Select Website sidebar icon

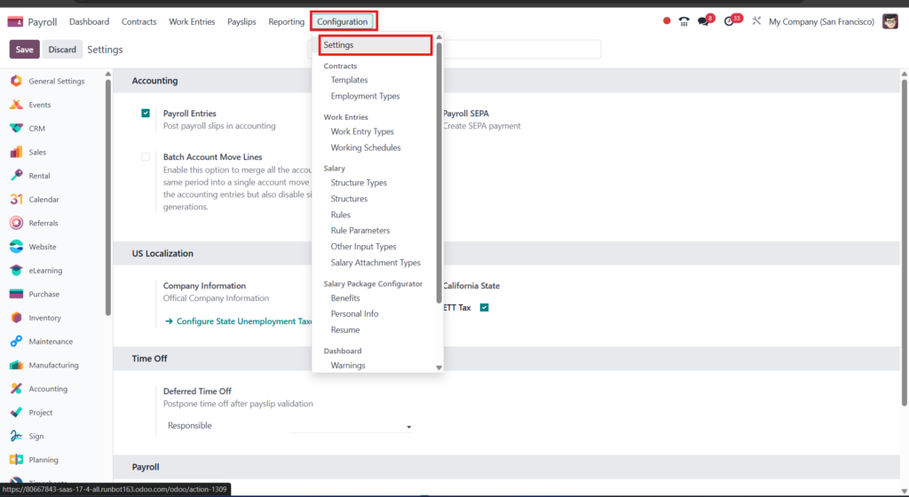16,247
